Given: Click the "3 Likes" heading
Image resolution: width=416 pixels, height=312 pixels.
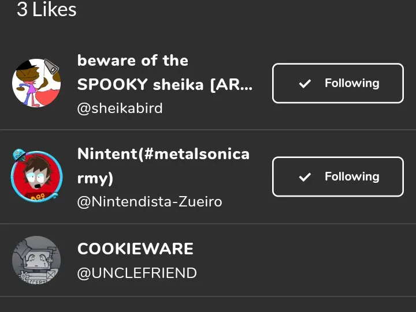Looking at the screenshot, I should coord(46,9).
